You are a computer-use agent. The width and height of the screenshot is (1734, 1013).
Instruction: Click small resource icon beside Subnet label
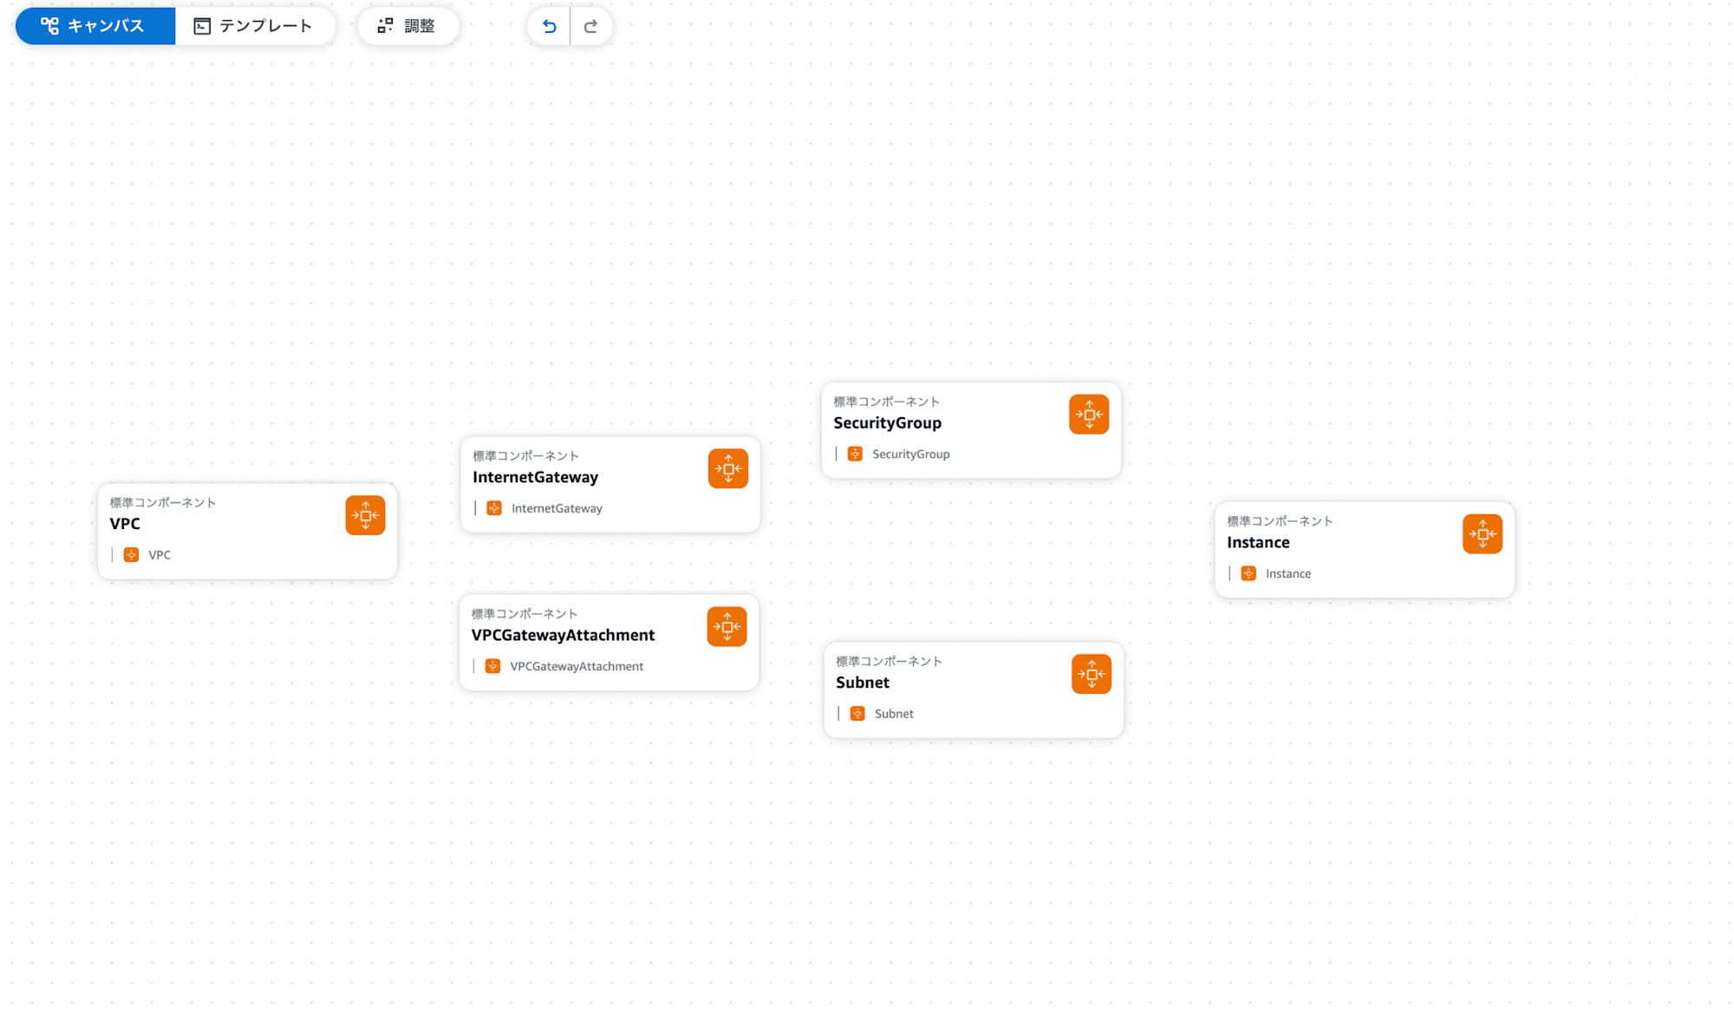tap(857, 714)
